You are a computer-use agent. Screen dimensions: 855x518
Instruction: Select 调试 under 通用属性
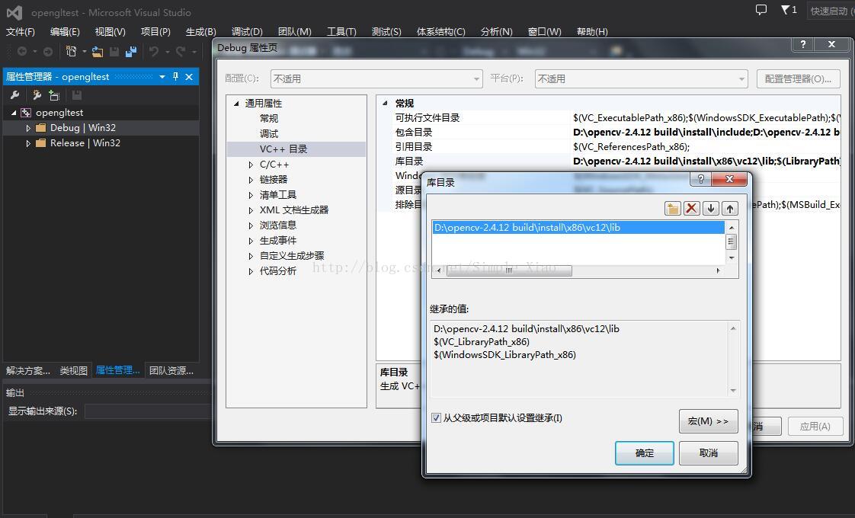(x=269, y=133)
